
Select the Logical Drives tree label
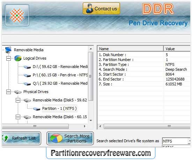coord(35,58)
